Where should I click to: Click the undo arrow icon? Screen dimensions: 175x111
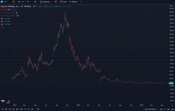pyautogui.click(x=81, y=2)
